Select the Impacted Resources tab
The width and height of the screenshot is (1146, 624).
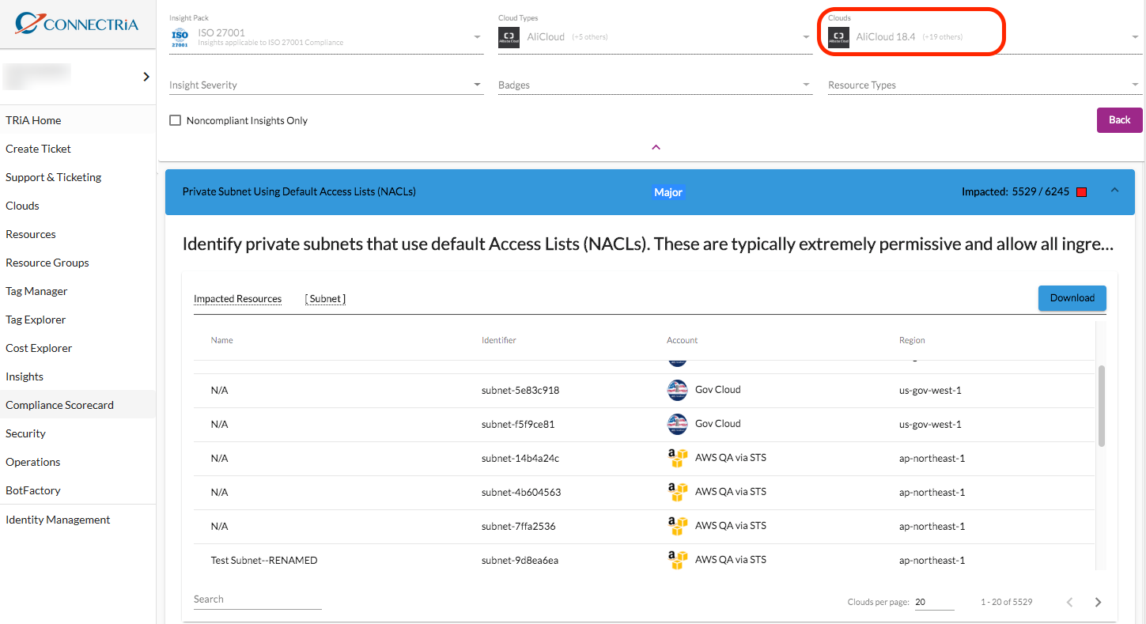[237, 298]
